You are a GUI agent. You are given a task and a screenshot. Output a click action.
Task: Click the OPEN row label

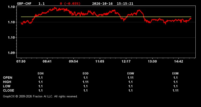click(x=8, y=78)
